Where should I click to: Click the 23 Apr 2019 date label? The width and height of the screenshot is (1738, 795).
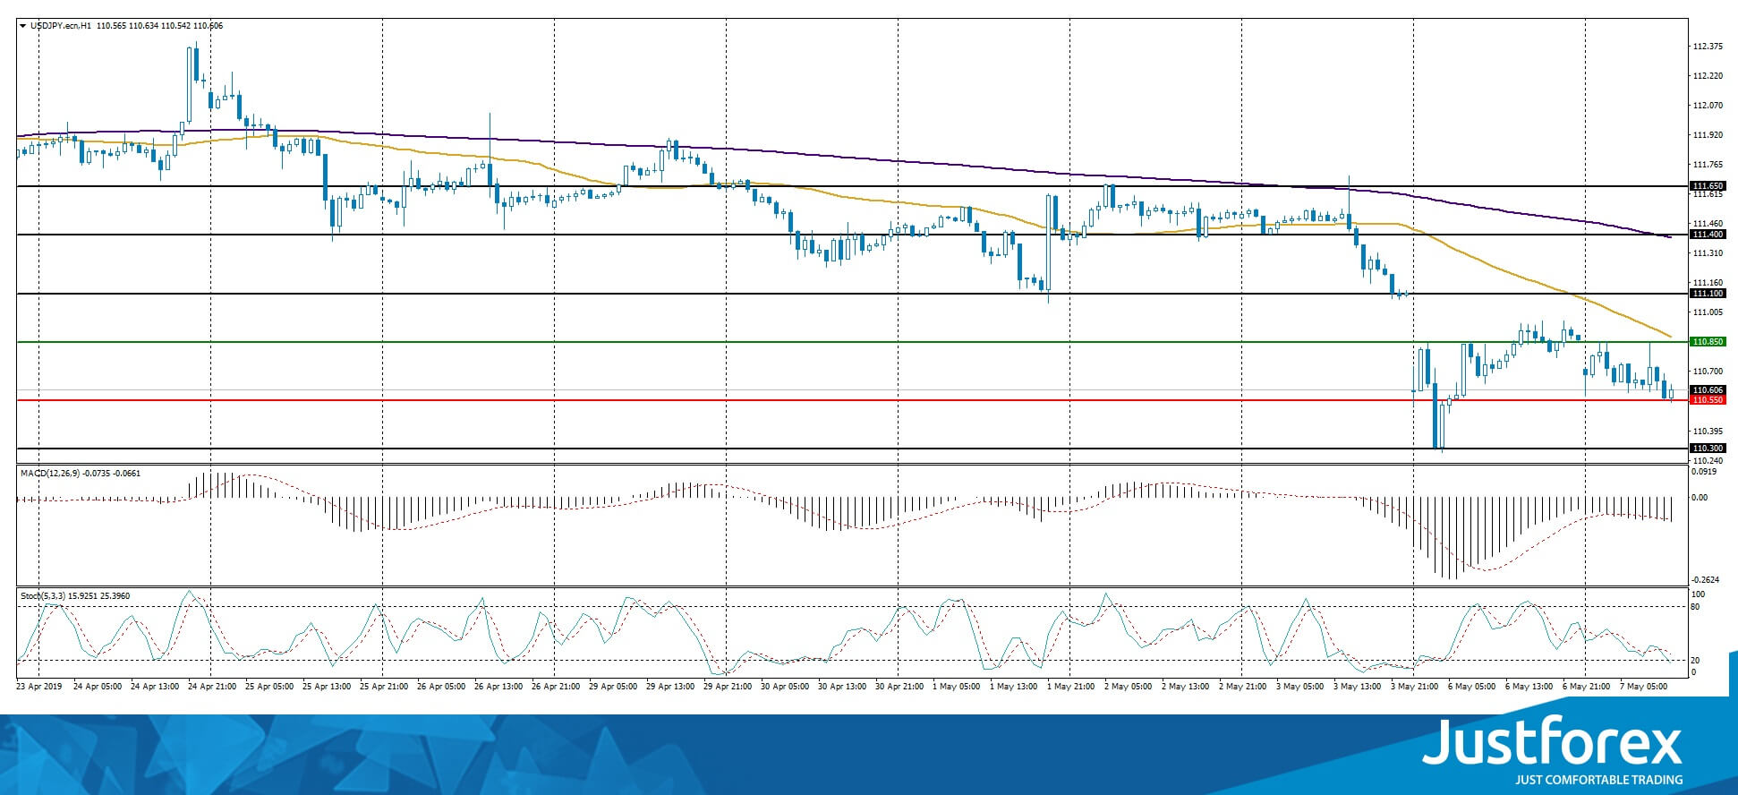point(39,687)
